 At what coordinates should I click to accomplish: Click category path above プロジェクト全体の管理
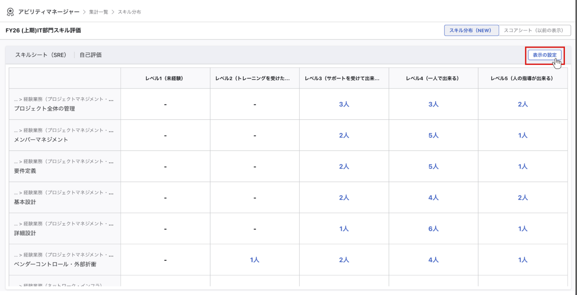click(x=64, y=100)
